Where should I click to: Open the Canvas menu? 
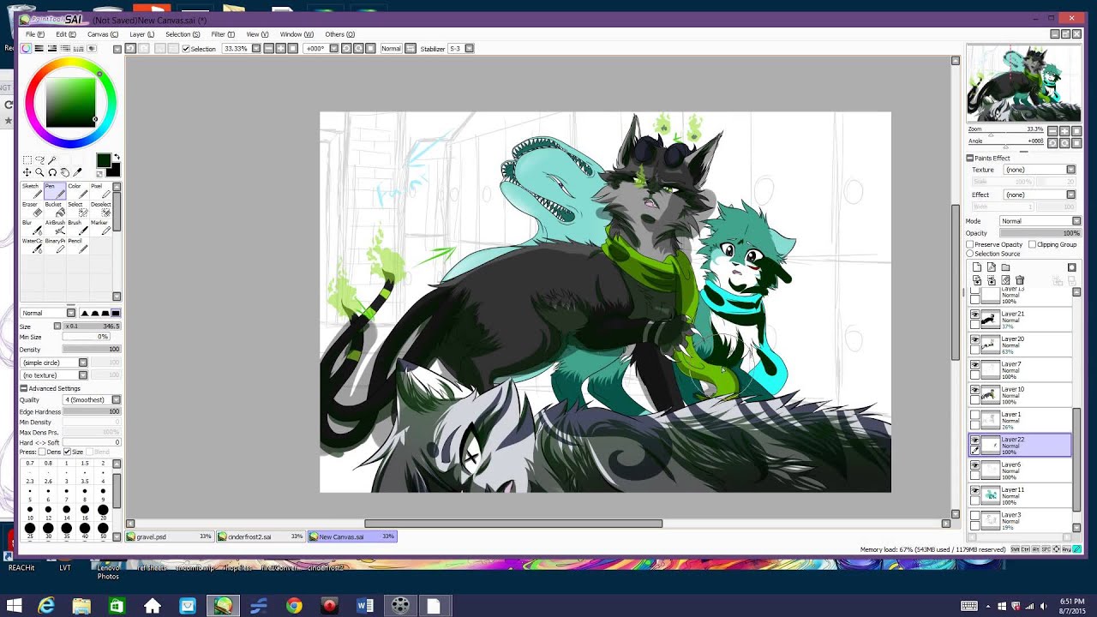[x=103, y=34]
